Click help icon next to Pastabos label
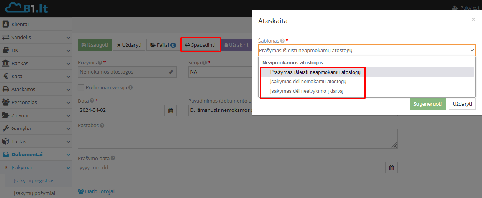The width and height of the screenshot is (482, 198). [x=102, y=125]
